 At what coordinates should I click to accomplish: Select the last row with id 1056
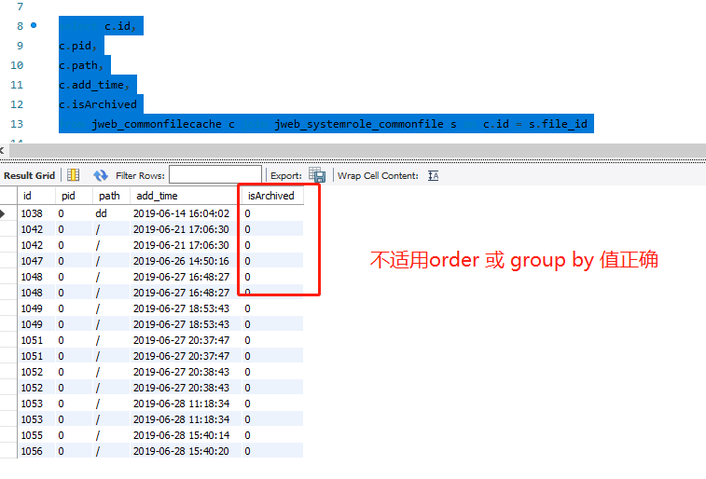point(32,451)
